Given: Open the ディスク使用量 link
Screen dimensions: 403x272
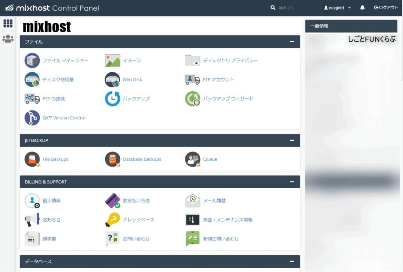Looking at the screenshot, I should point(58,79).
